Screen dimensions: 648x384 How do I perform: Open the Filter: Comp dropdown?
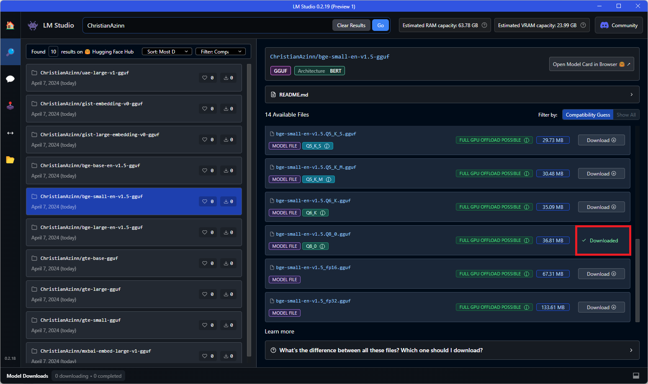[x=221, y=52]
